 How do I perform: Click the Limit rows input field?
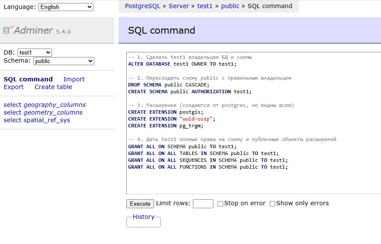203,204
